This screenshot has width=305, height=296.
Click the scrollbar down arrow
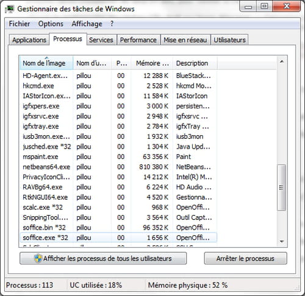point(282,241)
